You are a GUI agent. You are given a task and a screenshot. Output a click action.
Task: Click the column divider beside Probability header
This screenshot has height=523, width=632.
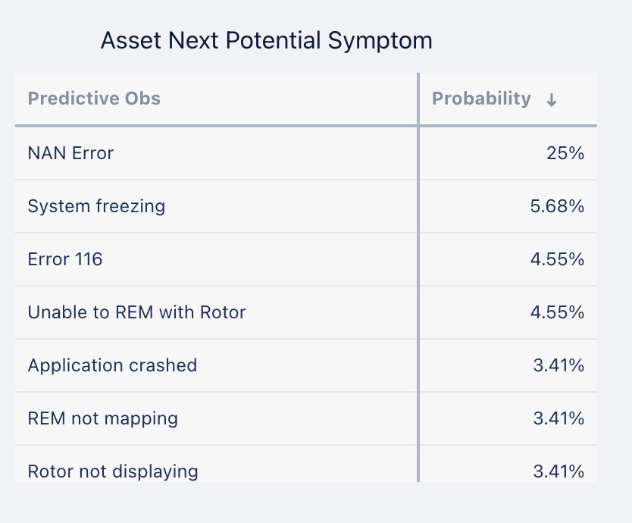click(418, 99)
